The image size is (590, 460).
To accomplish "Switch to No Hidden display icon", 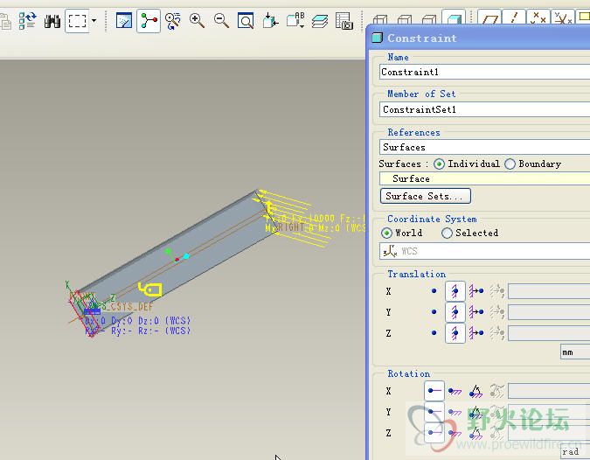I will tap(429, 19).
